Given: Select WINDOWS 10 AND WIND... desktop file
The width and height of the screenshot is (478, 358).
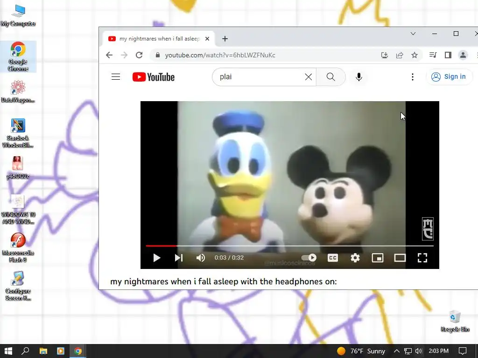Looking at the screenshot, I should (18, 209).
